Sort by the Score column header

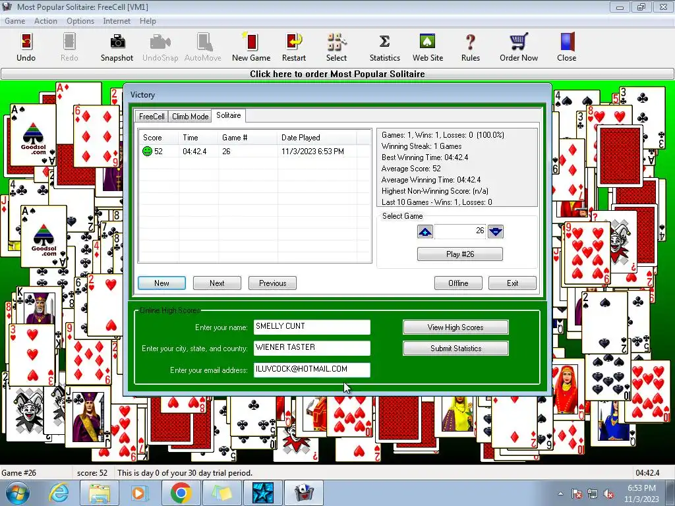point(158,138)
